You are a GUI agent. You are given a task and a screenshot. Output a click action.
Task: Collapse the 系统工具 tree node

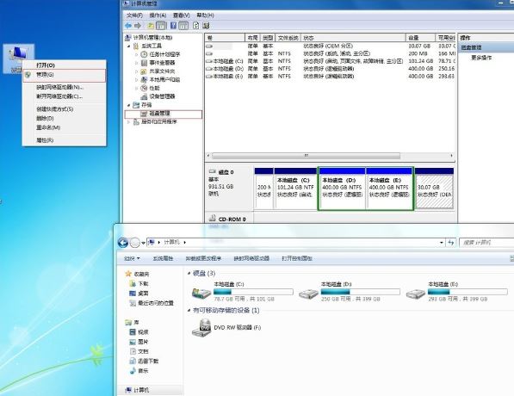pos(129,46)
